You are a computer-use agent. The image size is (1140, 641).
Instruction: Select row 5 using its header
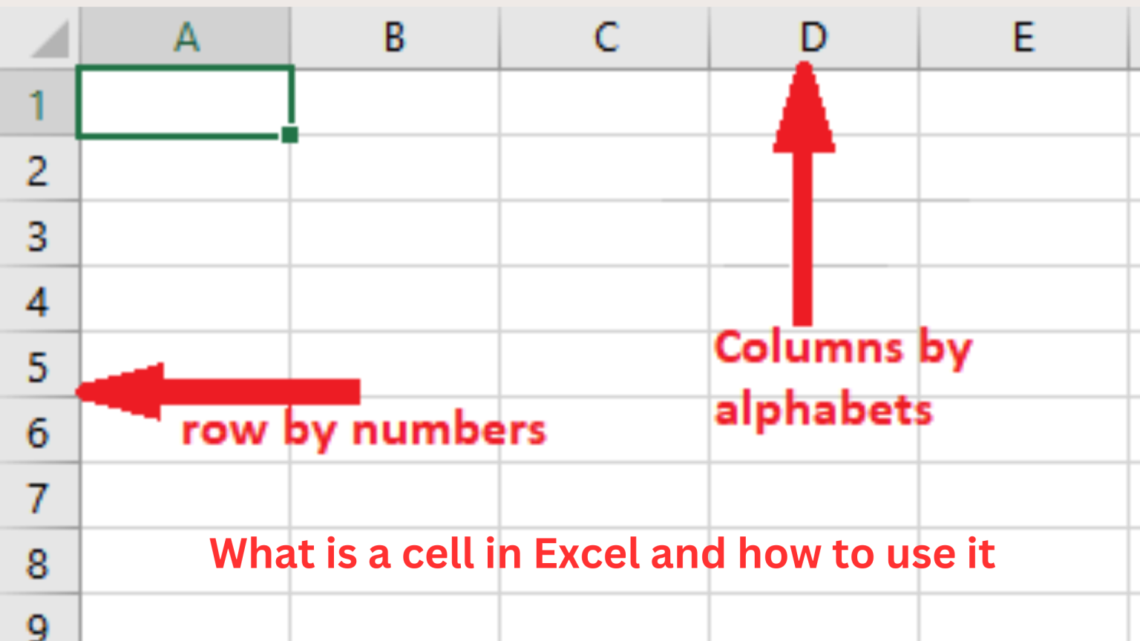(x=37, y=366)
